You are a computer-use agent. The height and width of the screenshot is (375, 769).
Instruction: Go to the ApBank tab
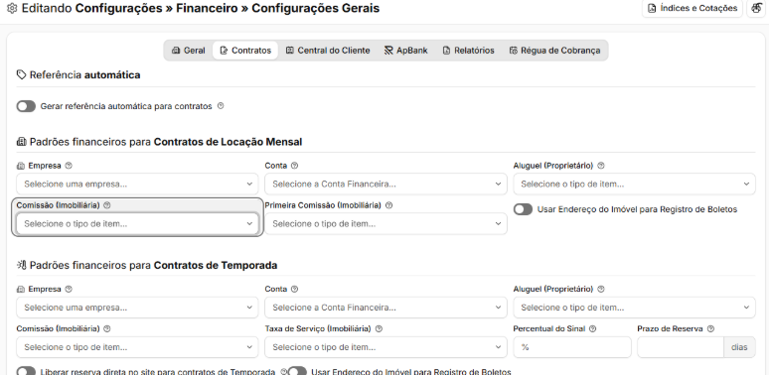coord(405,51)
